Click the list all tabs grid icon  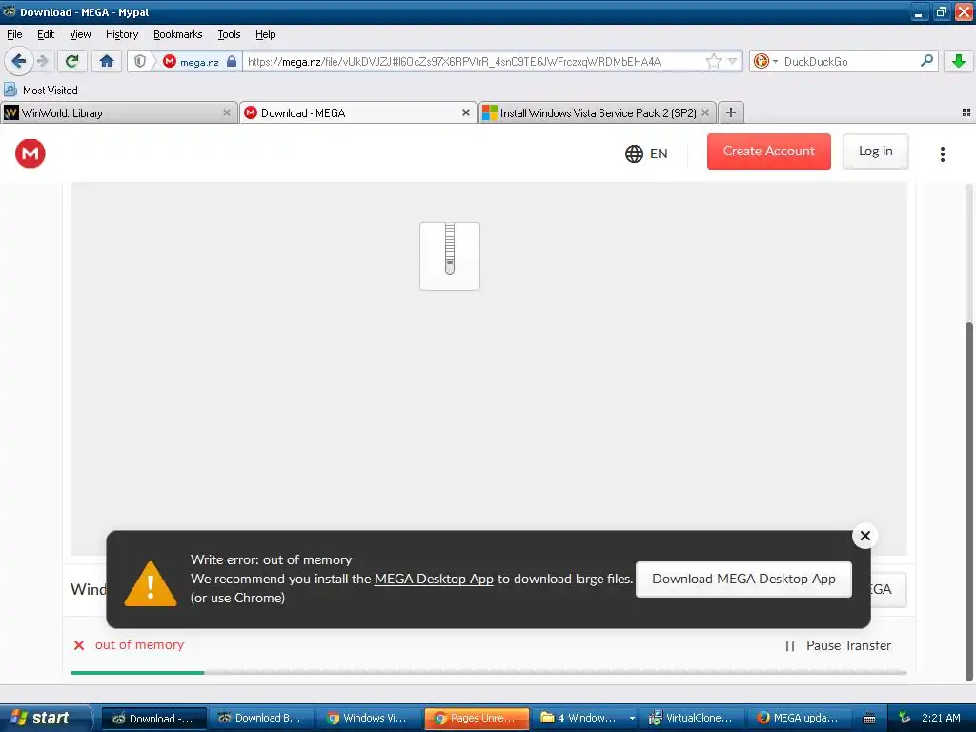[x=966, y=112]
